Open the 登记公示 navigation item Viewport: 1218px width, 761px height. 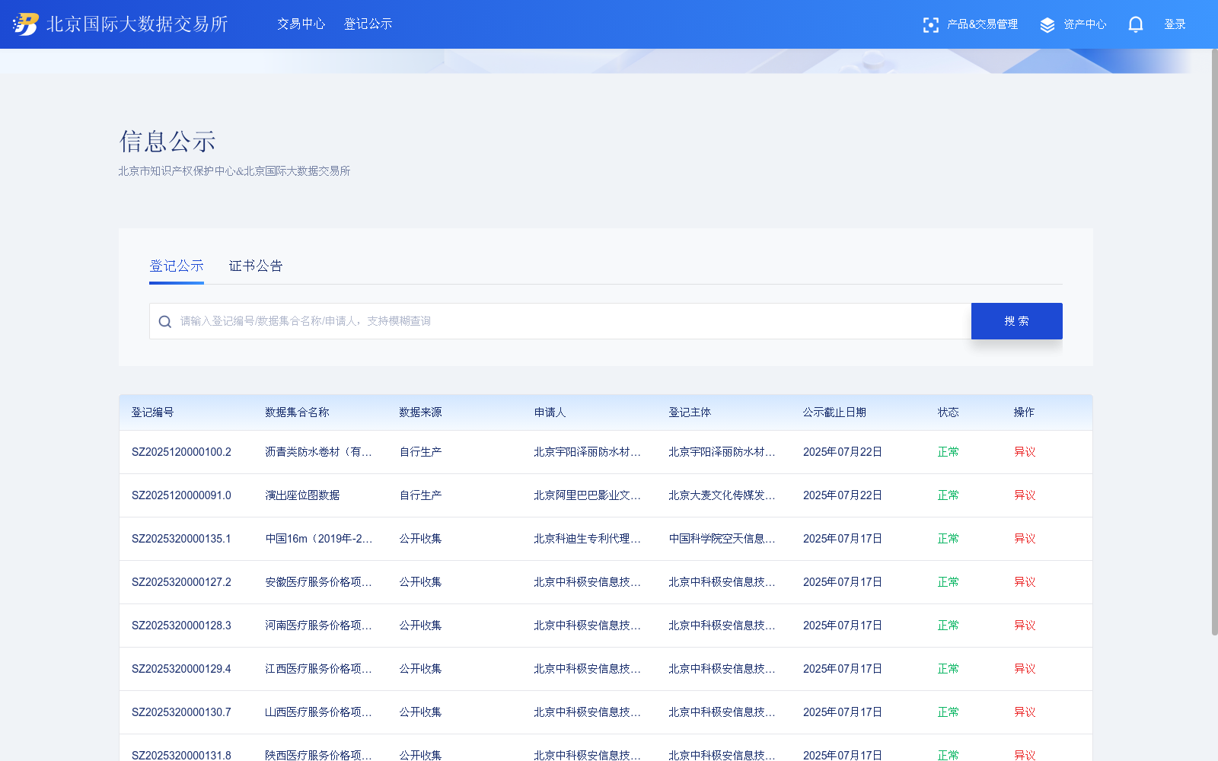367,24
